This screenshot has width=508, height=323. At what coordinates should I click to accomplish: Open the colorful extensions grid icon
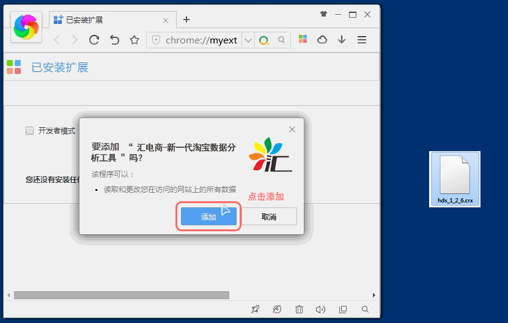[x=303, y=39]
